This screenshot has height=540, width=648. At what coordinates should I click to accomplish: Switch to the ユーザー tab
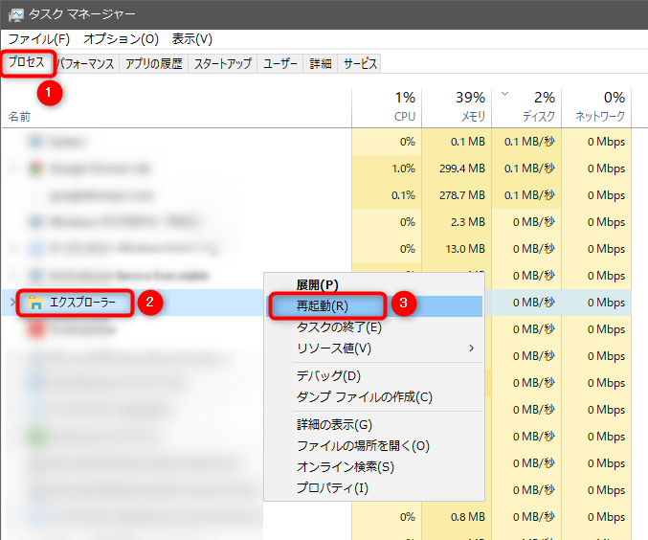[x=280, y=64]
